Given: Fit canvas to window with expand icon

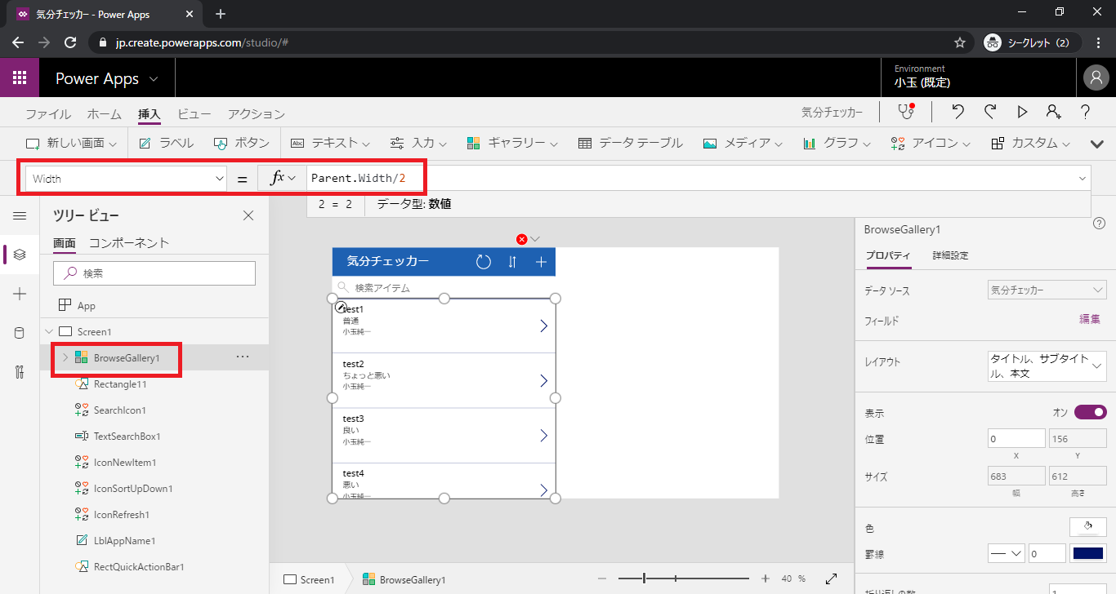Looking at the screenshot, I should (831, 578).
